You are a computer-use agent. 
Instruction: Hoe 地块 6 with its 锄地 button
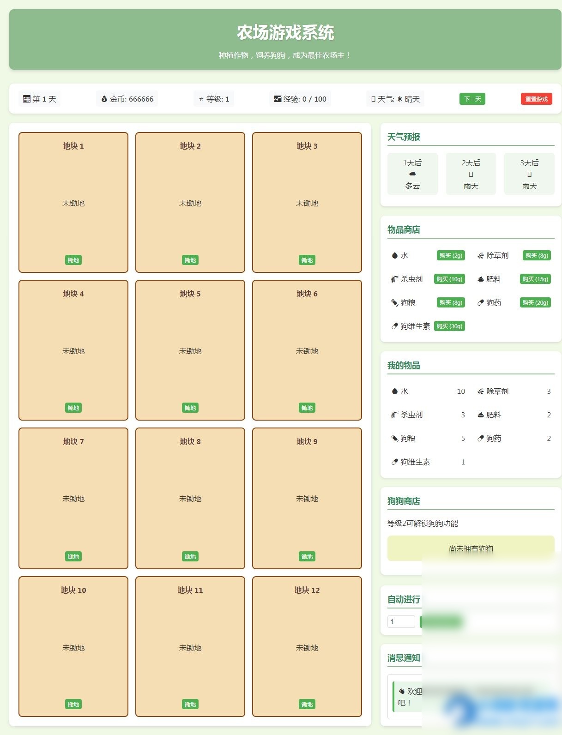307,408
